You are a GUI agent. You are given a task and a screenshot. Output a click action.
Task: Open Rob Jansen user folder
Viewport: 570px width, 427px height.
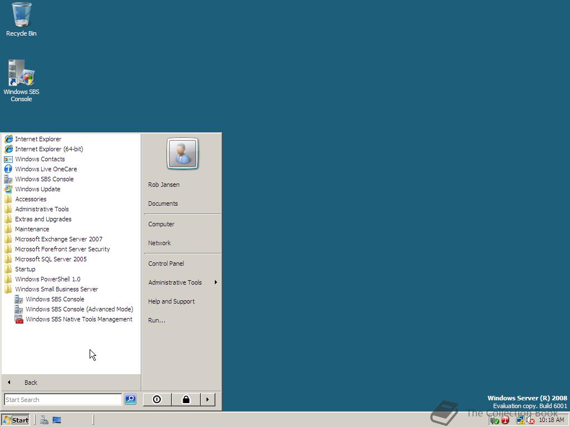click(x=164, y=185)
